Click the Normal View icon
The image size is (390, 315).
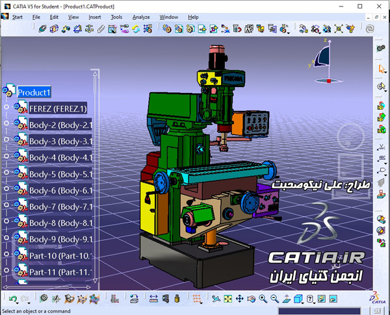[286, 299]
